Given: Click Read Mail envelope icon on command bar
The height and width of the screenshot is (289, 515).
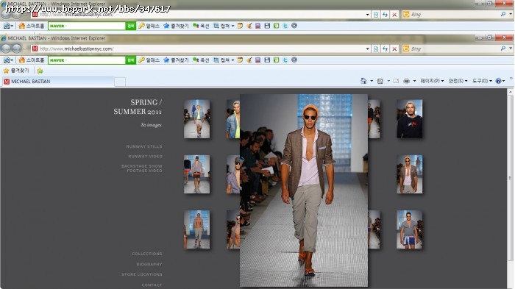Looking at the screenshot, I should pyautogui.click(x=396, y=81).
